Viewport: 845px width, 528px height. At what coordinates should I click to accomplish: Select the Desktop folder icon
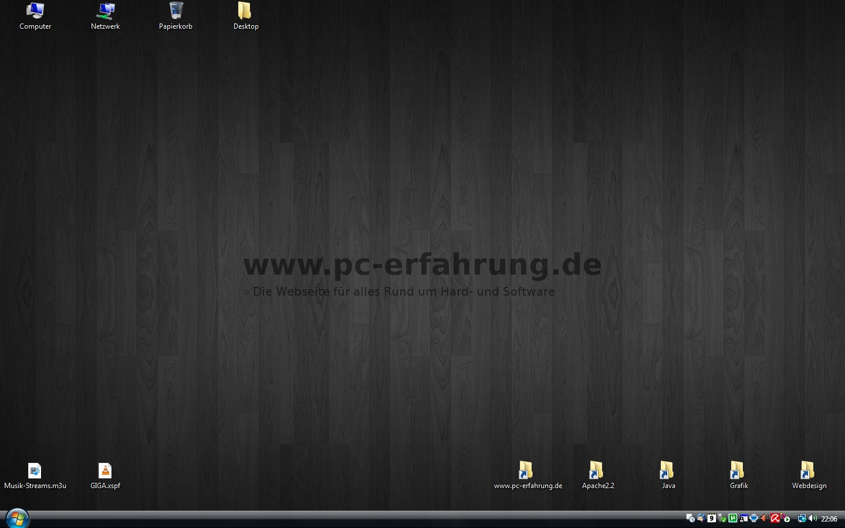click(x=245, y=11)
